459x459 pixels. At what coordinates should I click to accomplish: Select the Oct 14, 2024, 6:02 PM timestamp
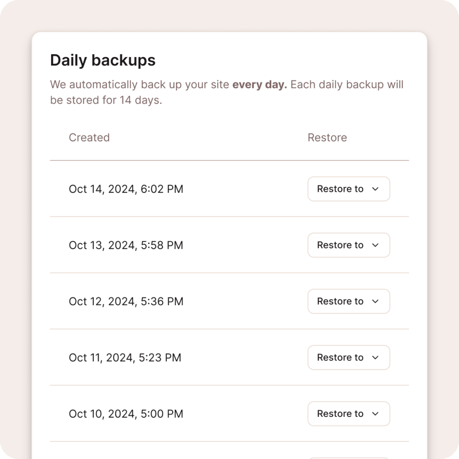(126, 189)
